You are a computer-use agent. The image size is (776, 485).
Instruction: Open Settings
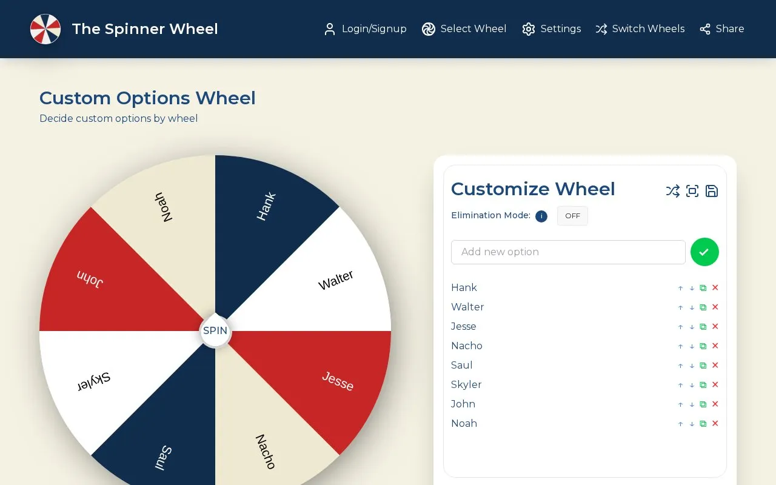click(552, 29)
